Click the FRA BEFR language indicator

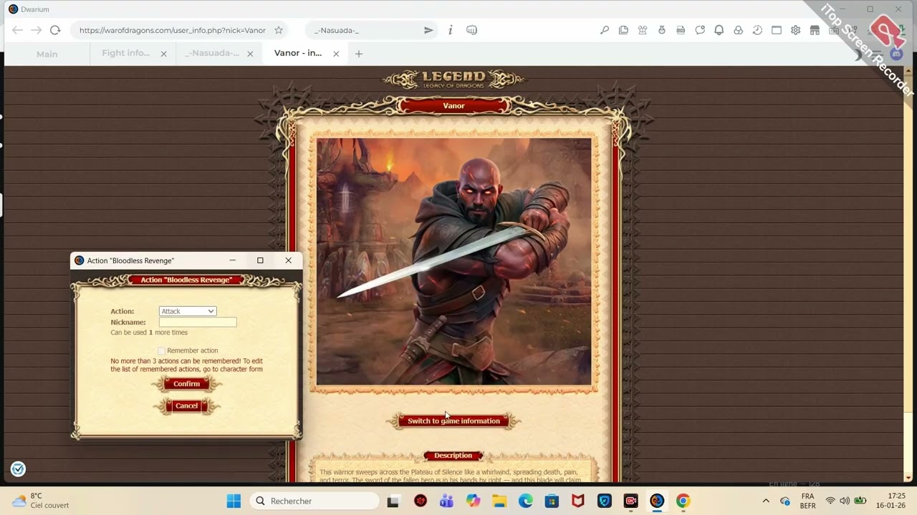807,501
